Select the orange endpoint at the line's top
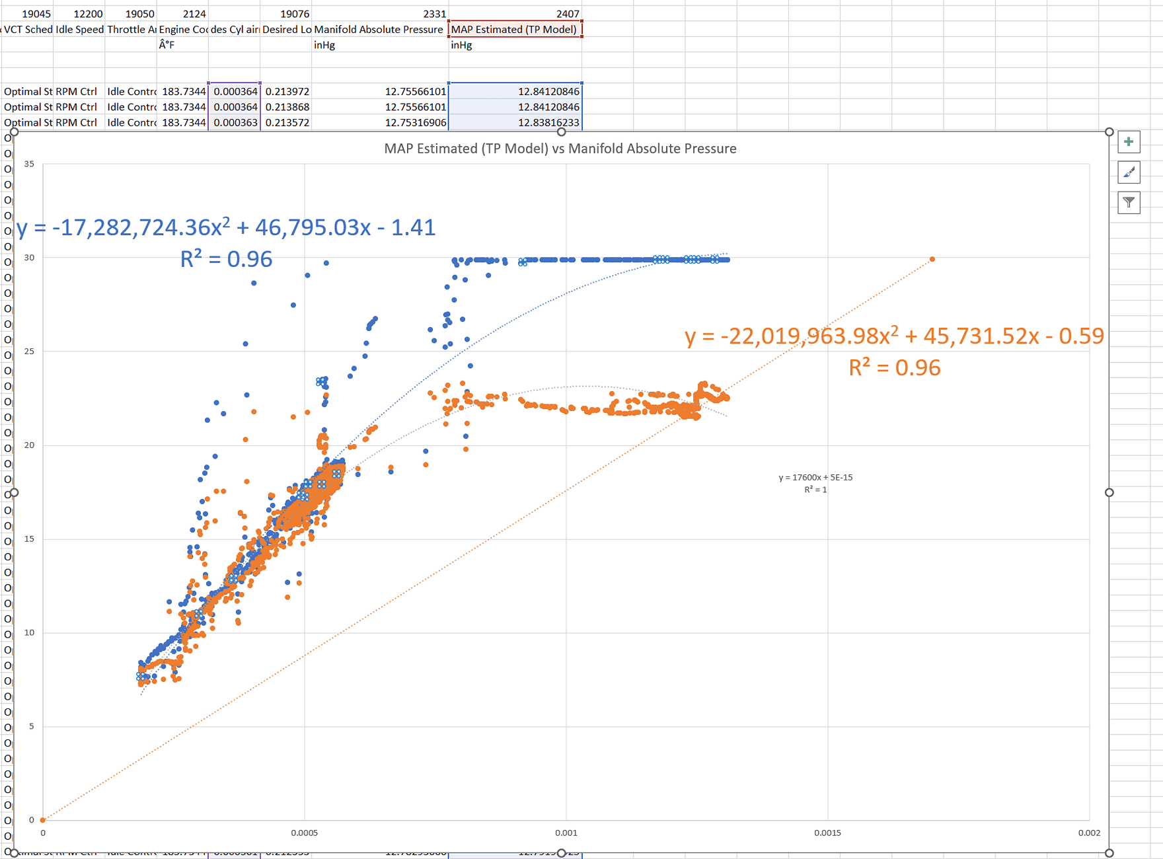 coord(932,259)
